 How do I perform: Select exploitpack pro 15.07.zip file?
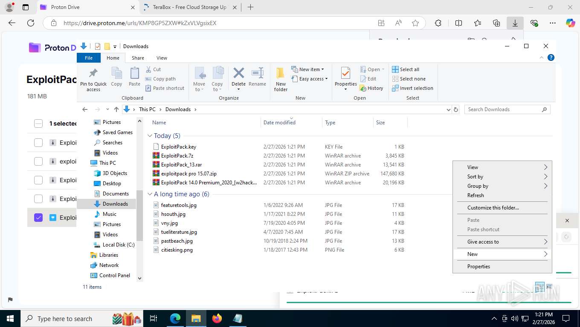click(x=189, y=174)
